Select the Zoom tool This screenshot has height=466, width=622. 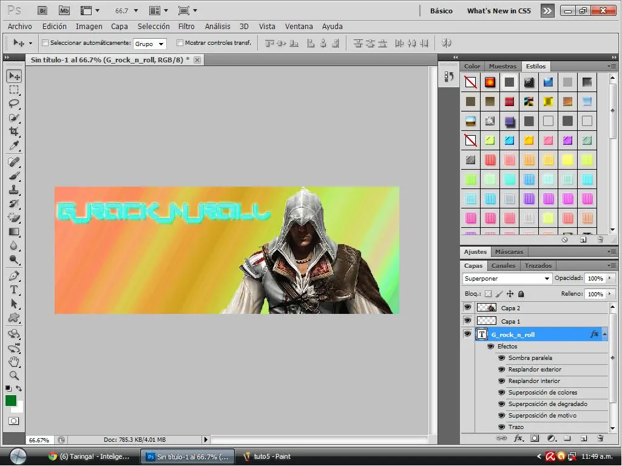15,375
